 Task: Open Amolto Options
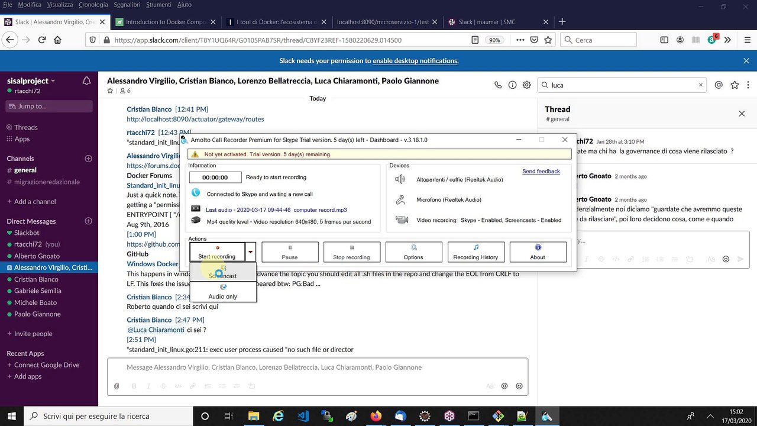click(x=413, y=252)
